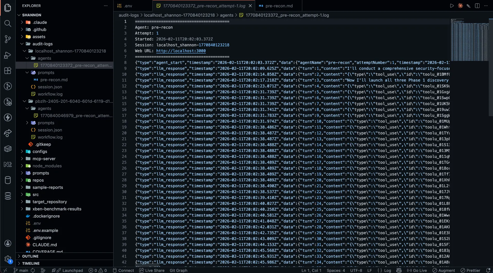This screenshot has width=493, height=273.
Task: Click the Live Share status bar button
Action: click(x=152, y=270)
